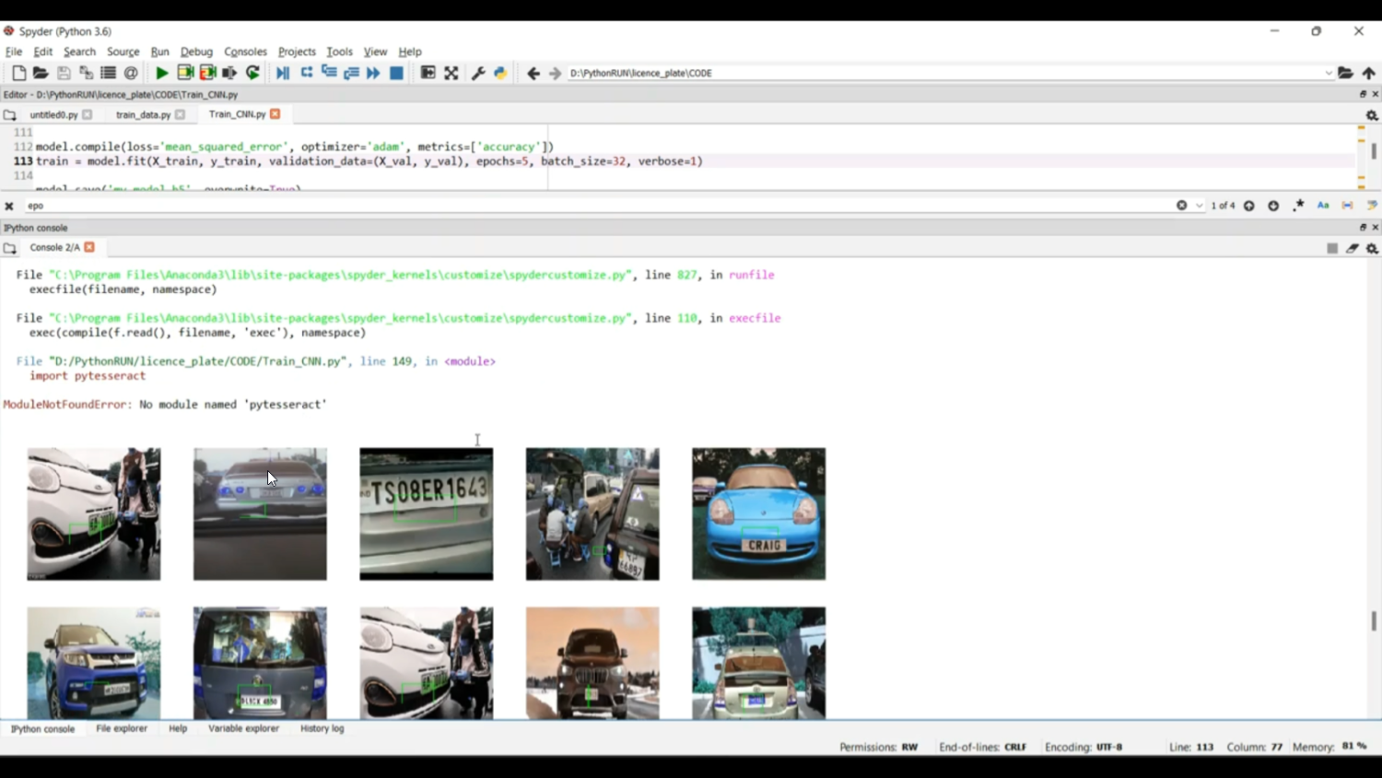Open the Debug menu
1382x778 pixels.
click(x=195, y=52)
